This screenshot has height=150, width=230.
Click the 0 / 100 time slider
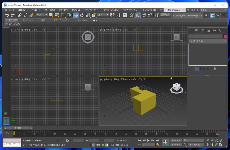click(x=18, y=128)
